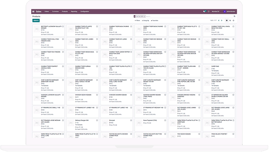The image size is (269, 162).
Task: Click the filter funnel icon in the search facet
Action: [x=135, y=16]
